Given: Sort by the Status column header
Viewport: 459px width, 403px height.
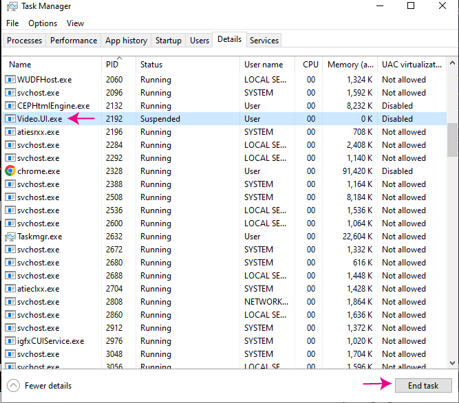Looking at the screenshot, I should (188, 65).
